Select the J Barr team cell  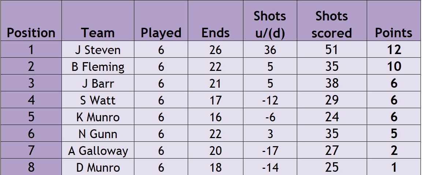pyautogui.click(x=98, y=83)
